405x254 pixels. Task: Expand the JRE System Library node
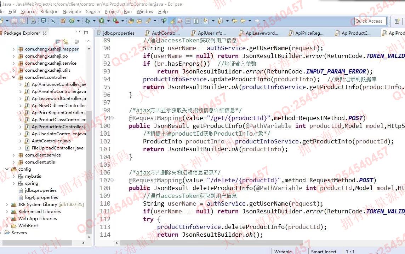pyautogui.click(x=7, y=205)
